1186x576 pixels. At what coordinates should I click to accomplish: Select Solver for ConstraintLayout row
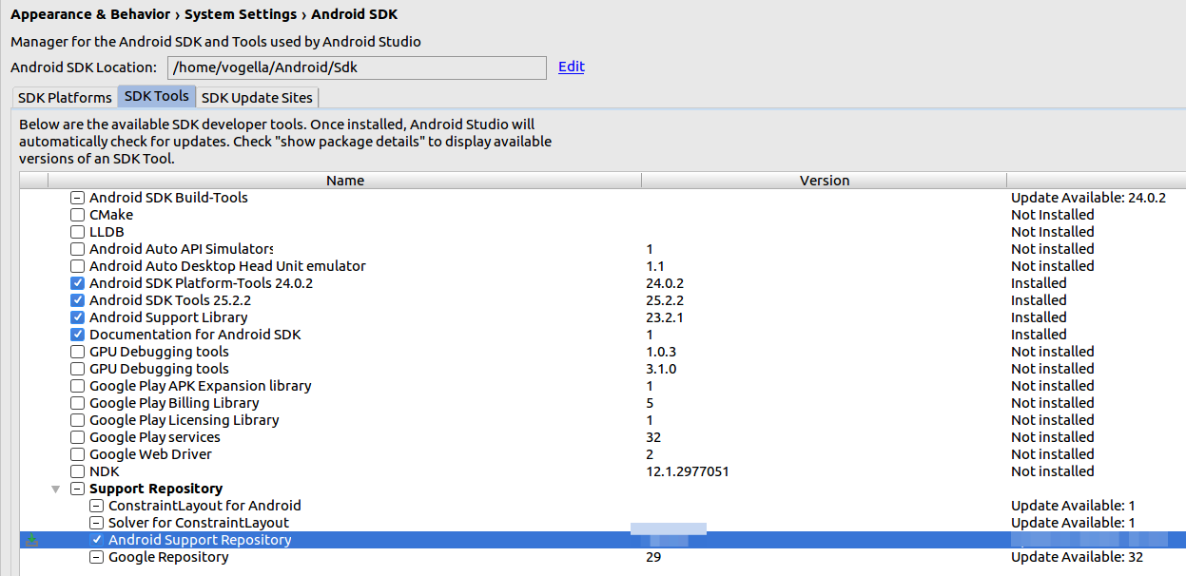click(603, 523)
